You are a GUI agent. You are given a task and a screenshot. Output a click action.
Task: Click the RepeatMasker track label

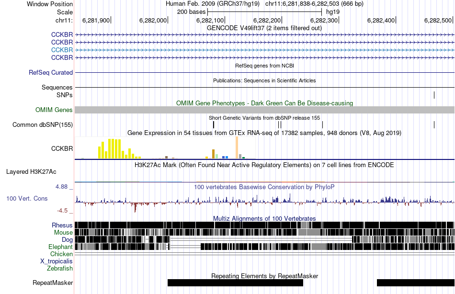point(53,283)
